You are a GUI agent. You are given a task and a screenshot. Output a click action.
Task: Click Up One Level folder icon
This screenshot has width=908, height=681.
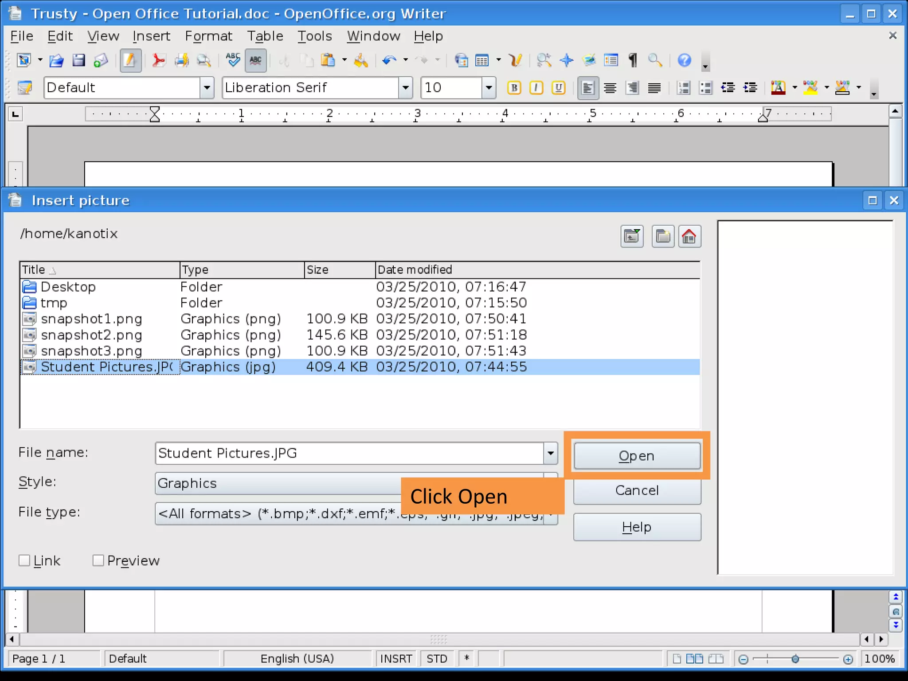(x=632, y=236)
